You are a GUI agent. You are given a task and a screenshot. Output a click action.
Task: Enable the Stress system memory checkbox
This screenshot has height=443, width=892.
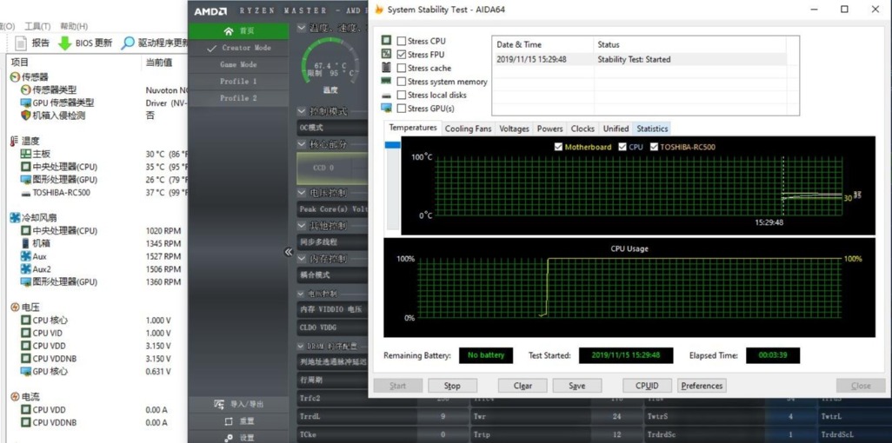(x=402, y=82)
